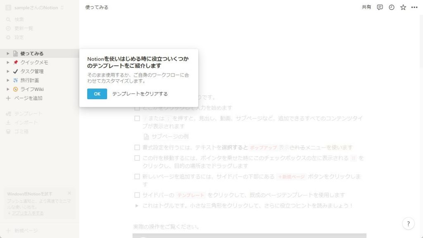Click the 使ってみる document page icon
Image resolution: width=423 pixels, height=238 pixels.
click(x=15, y=53)
